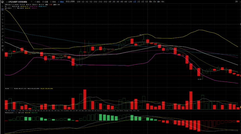This screenshot has height=134, width=241.
Task: Select the OBV indicator tab
Action: [35, 111]
